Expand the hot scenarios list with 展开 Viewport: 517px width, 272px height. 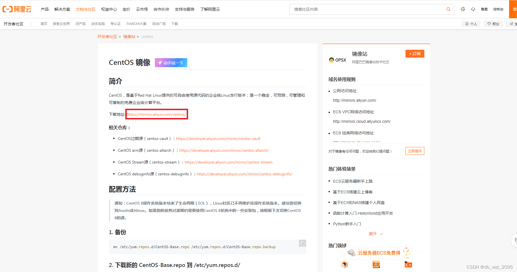[376, 234]
